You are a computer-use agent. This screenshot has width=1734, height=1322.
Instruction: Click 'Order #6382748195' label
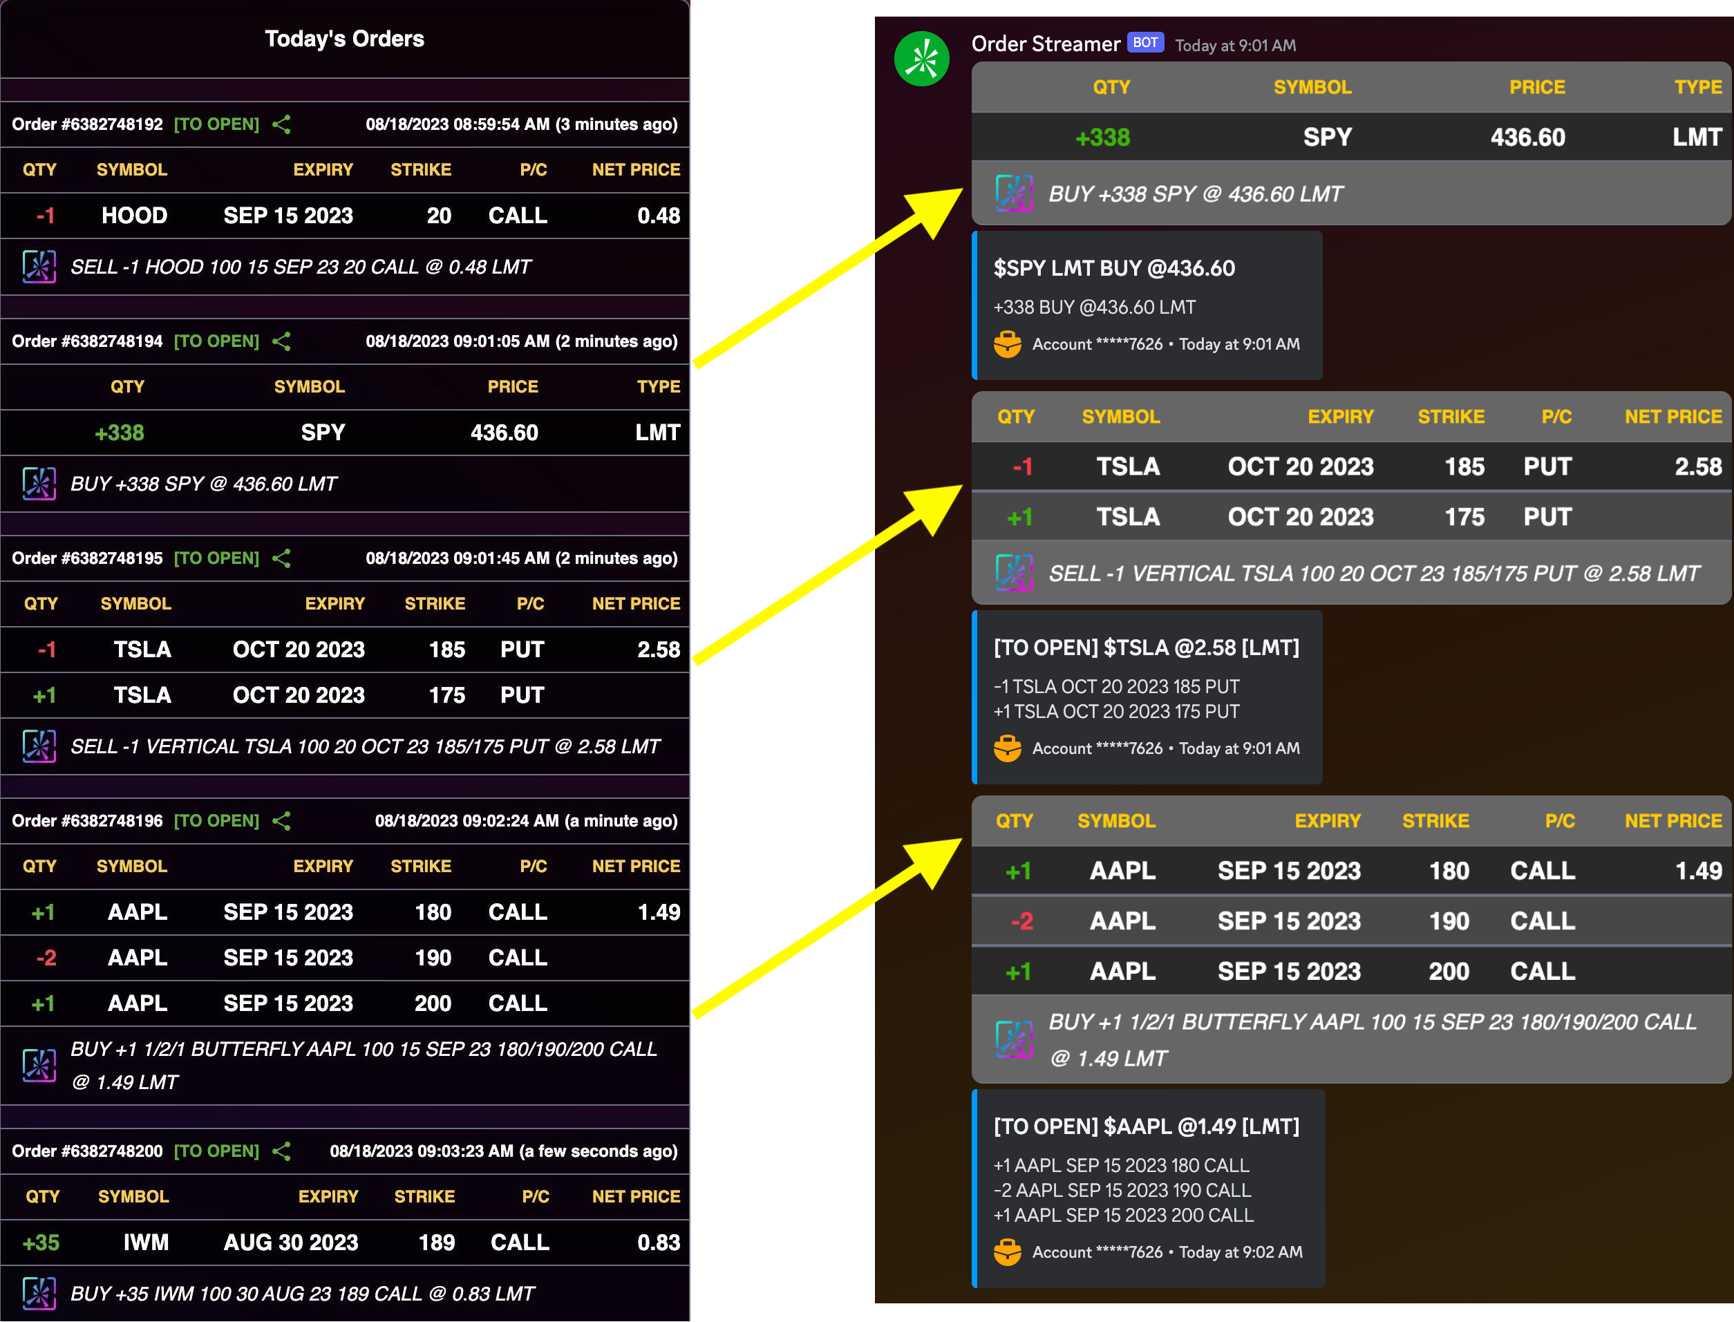click(87, 558)
